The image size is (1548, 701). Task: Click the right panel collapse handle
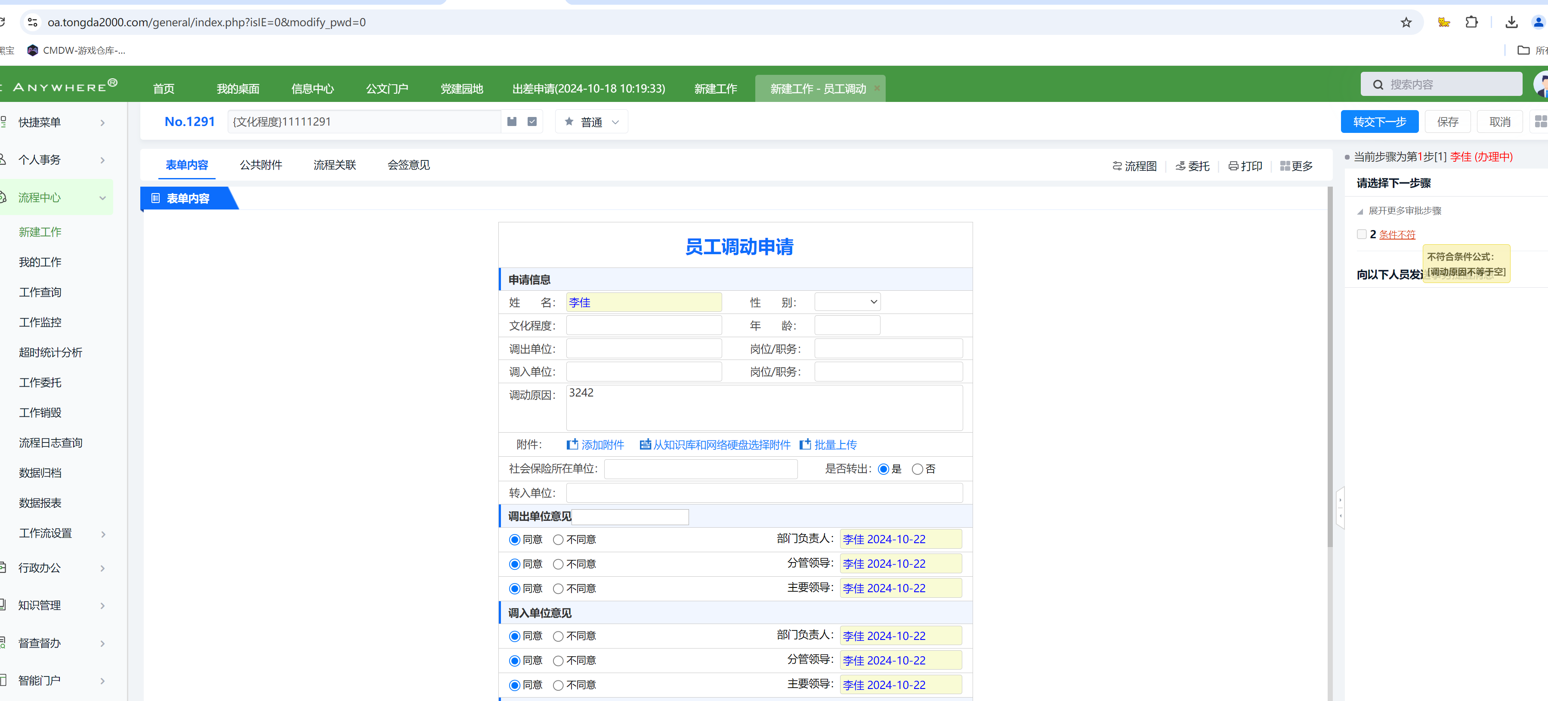[1340, 507]
